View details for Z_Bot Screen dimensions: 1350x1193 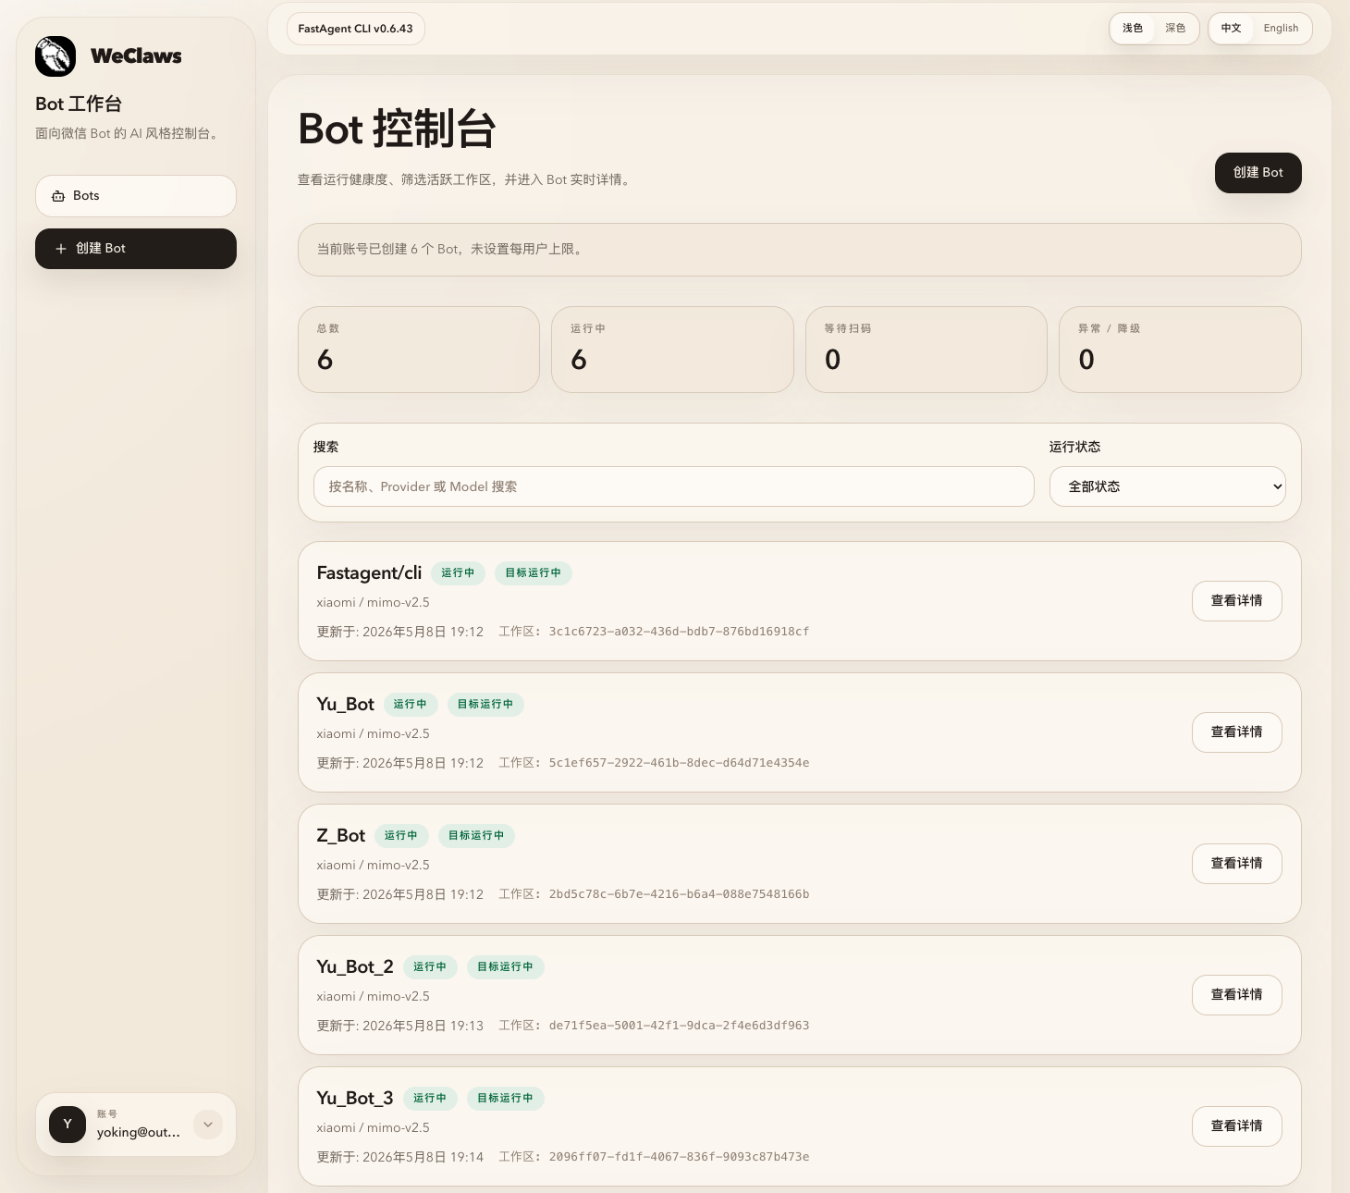1237,864
